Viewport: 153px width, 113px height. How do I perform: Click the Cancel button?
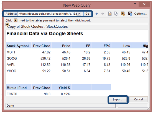[x=139, y=99]
